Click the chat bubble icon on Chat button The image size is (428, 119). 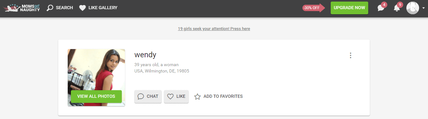[141, 97]
